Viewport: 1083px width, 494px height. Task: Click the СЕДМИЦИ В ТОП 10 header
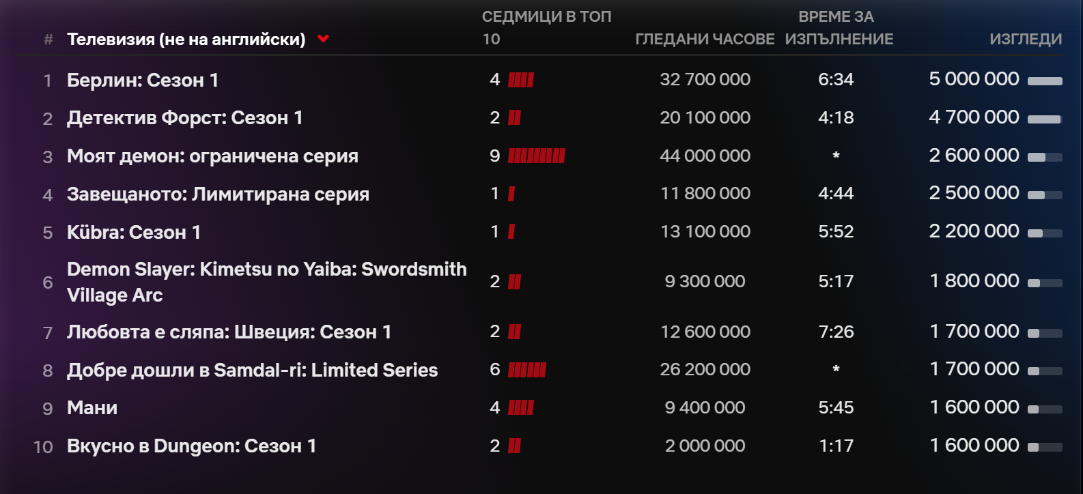(x=546, y=27)
